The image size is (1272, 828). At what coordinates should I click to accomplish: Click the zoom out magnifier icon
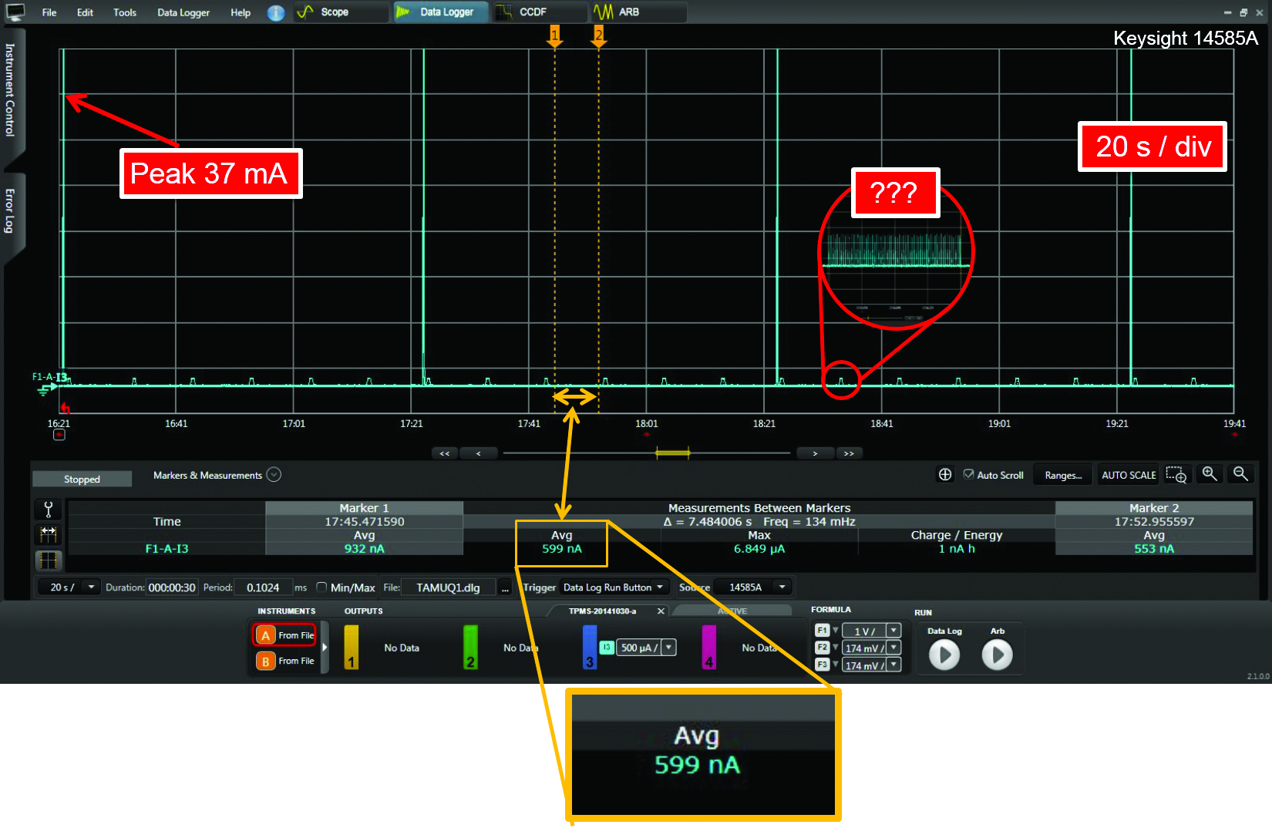point(1240,474)
